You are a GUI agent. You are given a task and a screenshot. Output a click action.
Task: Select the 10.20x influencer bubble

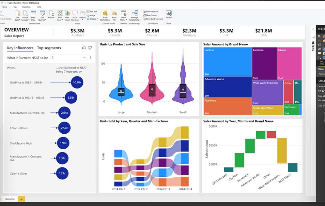[77, 82]
